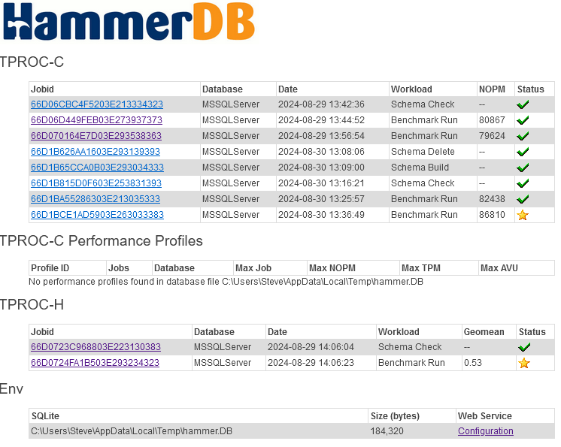Click gold star status of job 66D1BCE1AD5903E263033383

(523, 215)
